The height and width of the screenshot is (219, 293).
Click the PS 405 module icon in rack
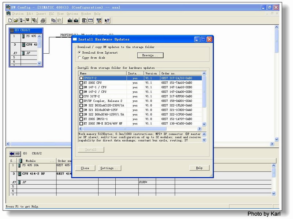(x=23, y=36)
